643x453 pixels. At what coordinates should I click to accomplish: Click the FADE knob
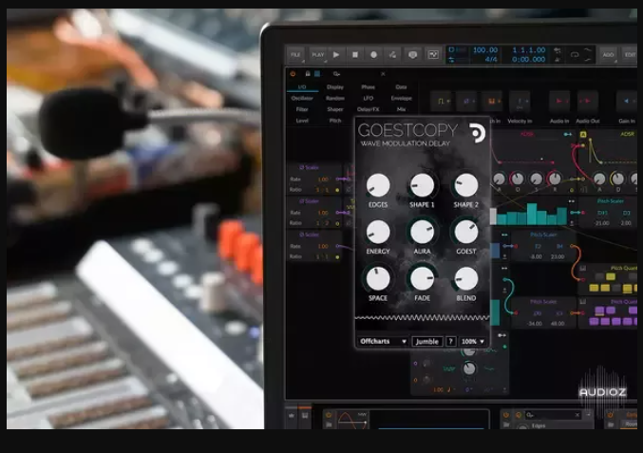click(x=422, y=279)
